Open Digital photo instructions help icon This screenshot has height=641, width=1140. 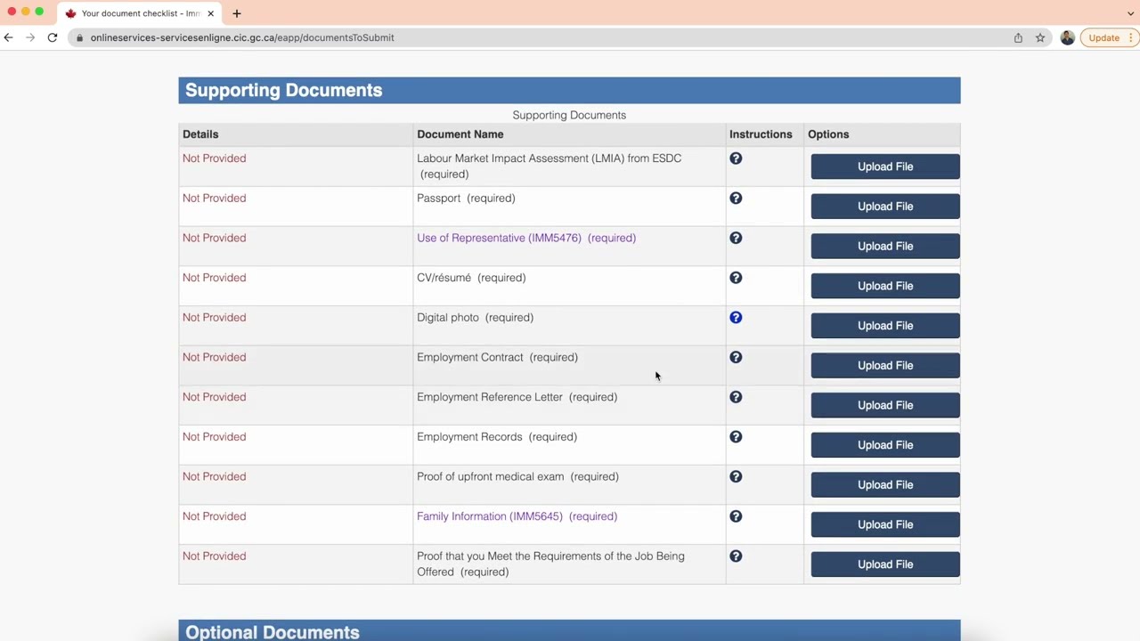pyautogui.click(x=736, y=318)
